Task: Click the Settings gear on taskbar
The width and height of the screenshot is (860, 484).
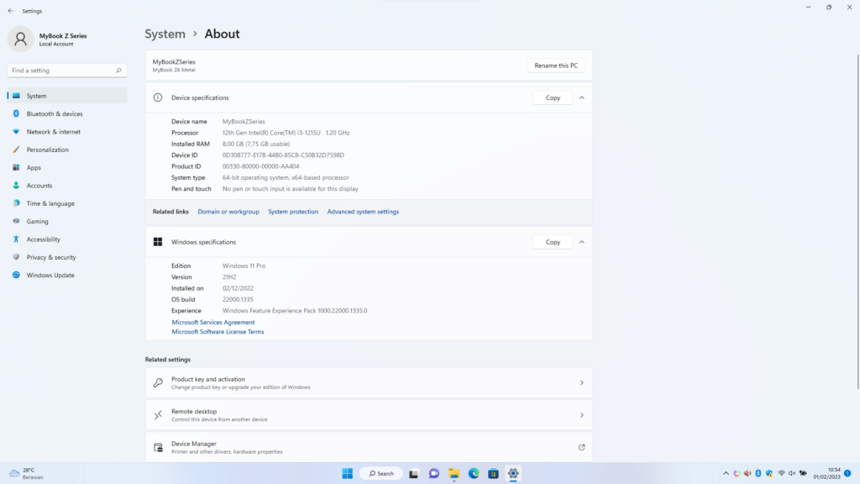Action: 513,474
